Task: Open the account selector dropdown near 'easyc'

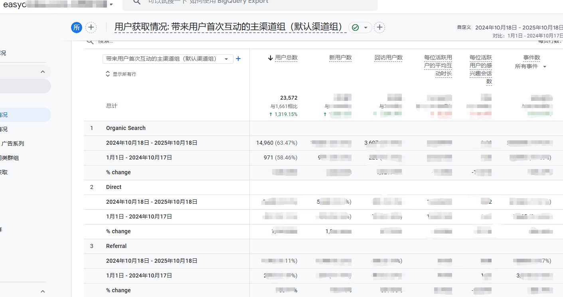Action: pyautogui.click(x=111, y=4)
